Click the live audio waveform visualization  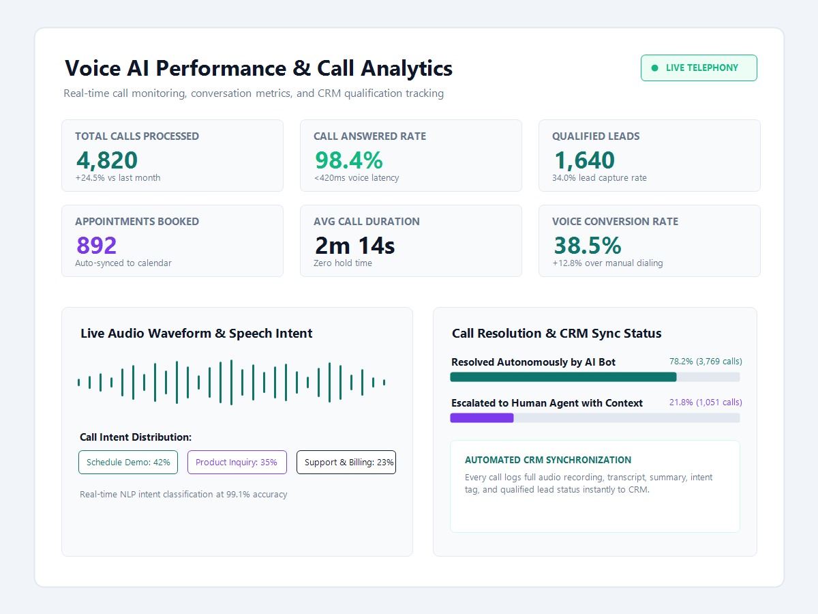coord(232,382)
